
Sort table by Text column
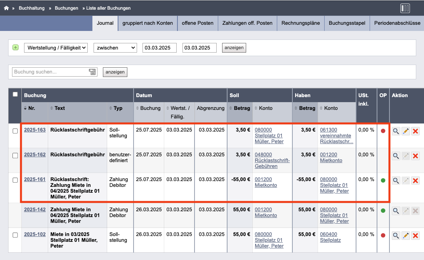(x=57, y=108)
